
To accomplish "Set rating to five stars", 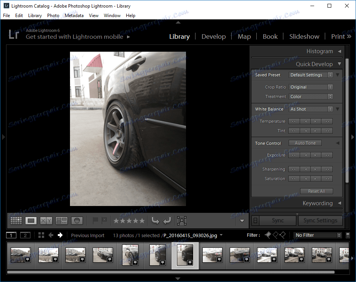I will click(142, 220).
